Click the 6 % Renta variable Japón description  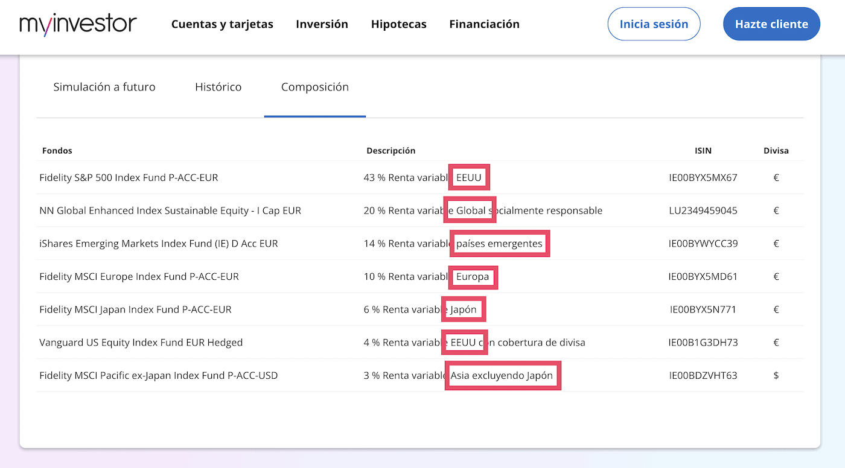point(420,309)
